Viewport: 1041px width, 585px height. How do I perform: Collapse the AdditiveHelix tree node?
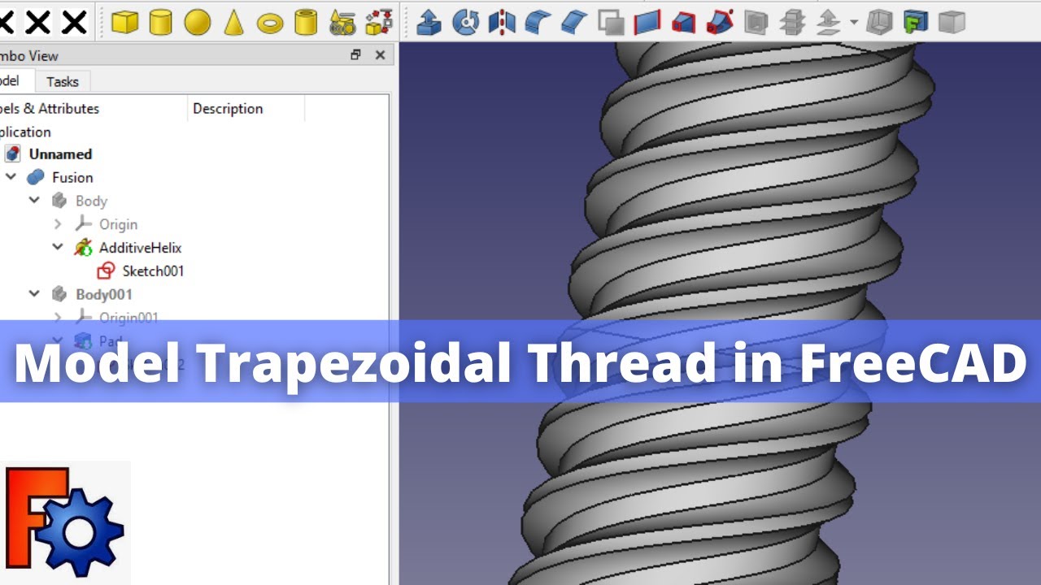tap(58, 247)
